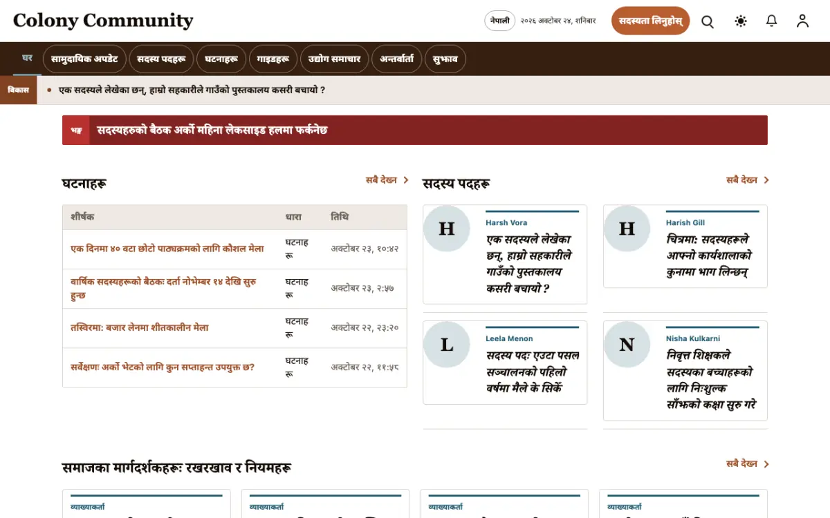This screenshot has width=830, height=518.
Task: Open post चित्रमा: सदस्यहरूले कार्यशालाको कुनामा भाग
Action: pyautogui.click(x=708, y=256)
